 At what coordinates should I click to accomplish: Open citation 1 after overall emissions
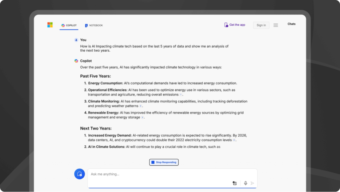click(181, 95)
